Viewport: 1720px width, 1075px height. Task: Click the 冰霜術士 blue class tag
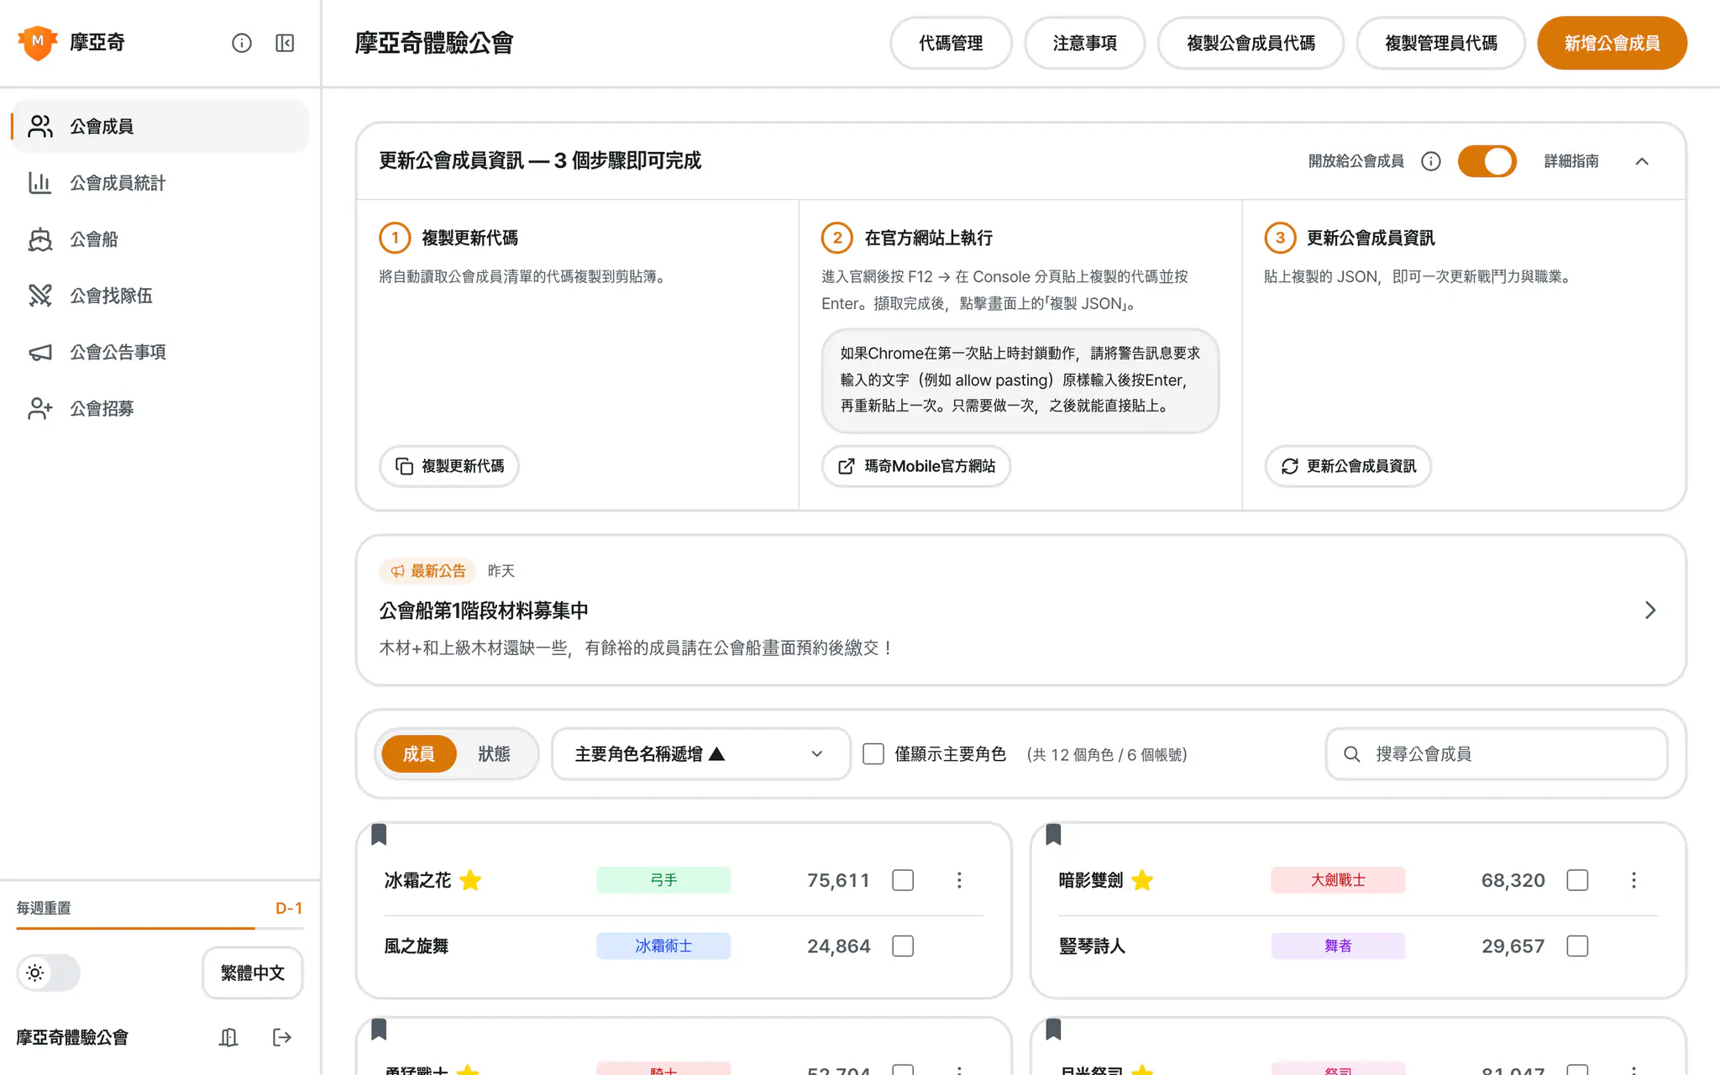coord(663,946)
